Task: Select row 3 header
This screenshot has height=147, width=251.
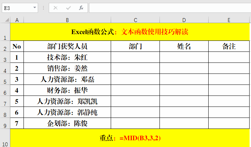Action: [x=5, y=57]
